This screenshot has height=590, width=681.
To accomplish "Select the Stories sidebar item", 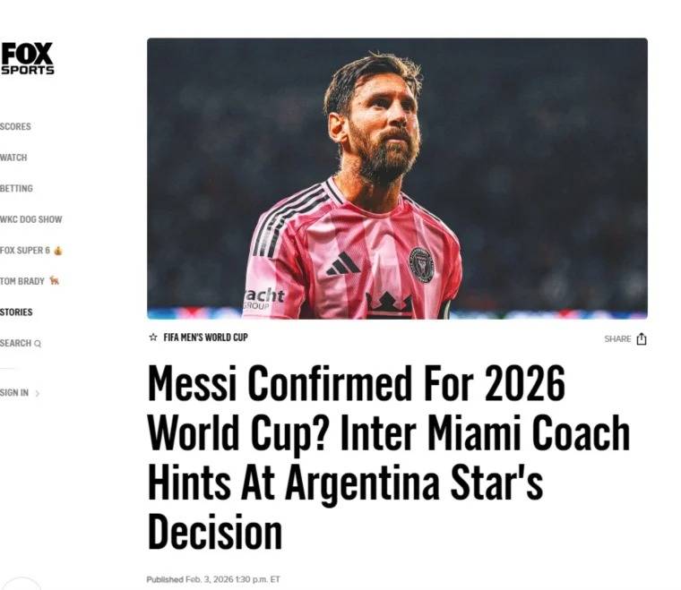I will 16,312.
